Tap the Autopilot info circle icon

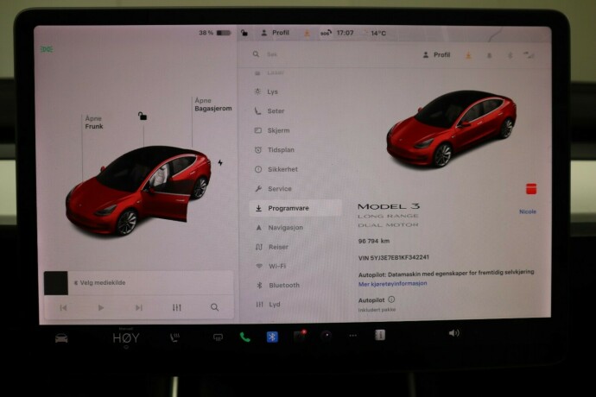(391, 299)
